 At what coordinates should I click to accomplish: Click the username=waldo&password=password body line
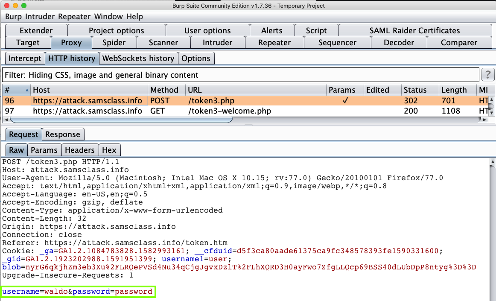pyautogui.click(x=77, y=291)
